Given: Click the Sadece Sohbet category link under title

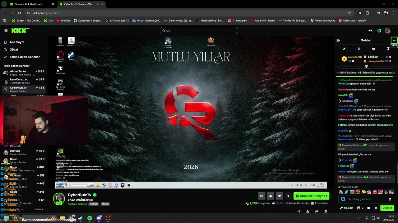Looking at the screenshot, I should [x=77, y=204].
